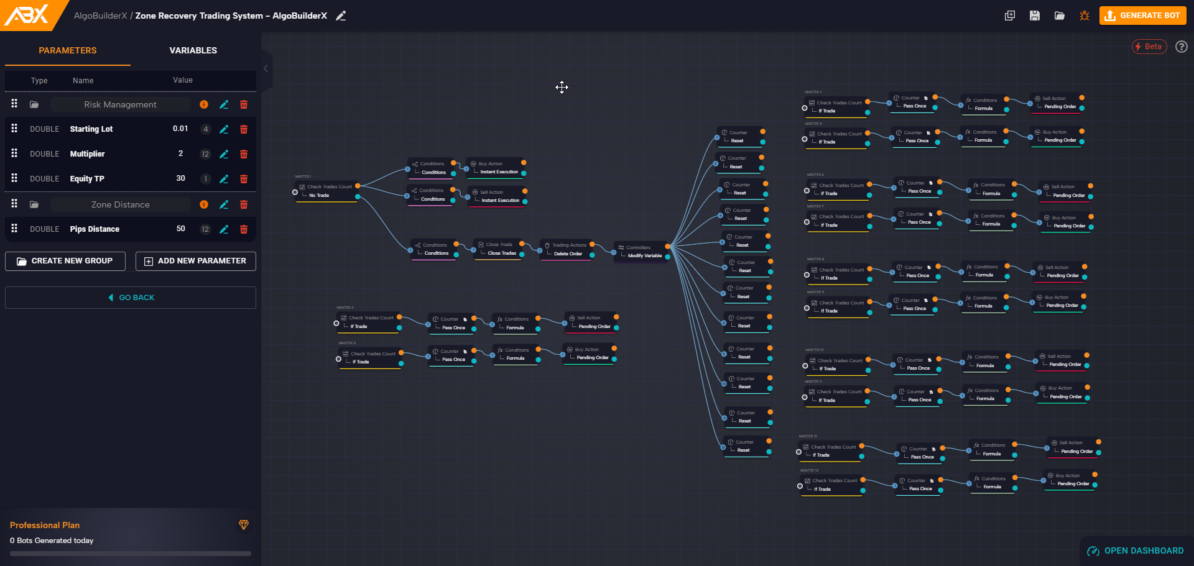Switch to the PARAMETERS tab

click(68, 50)
